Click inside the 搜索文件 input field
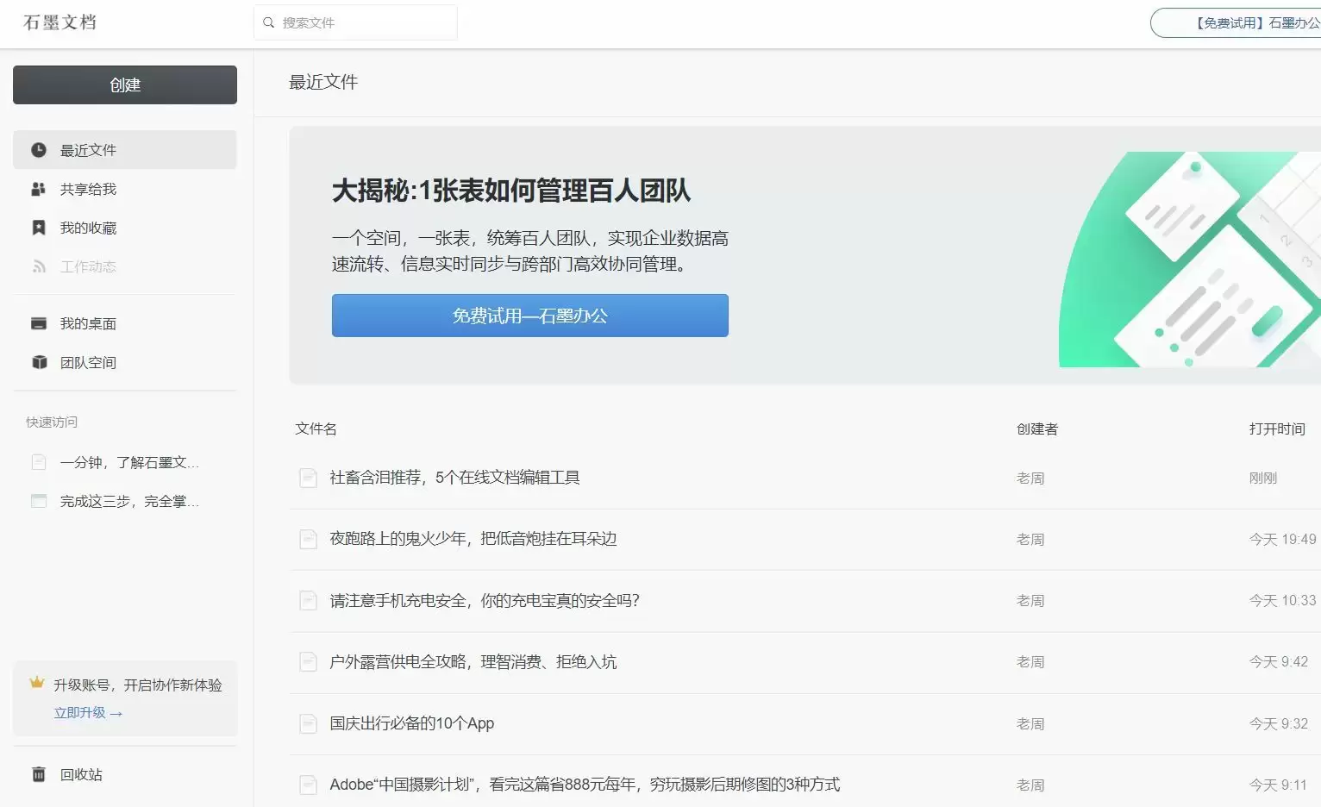Image resolution: width=1321 pixels, height=807 pixels. 362,22
